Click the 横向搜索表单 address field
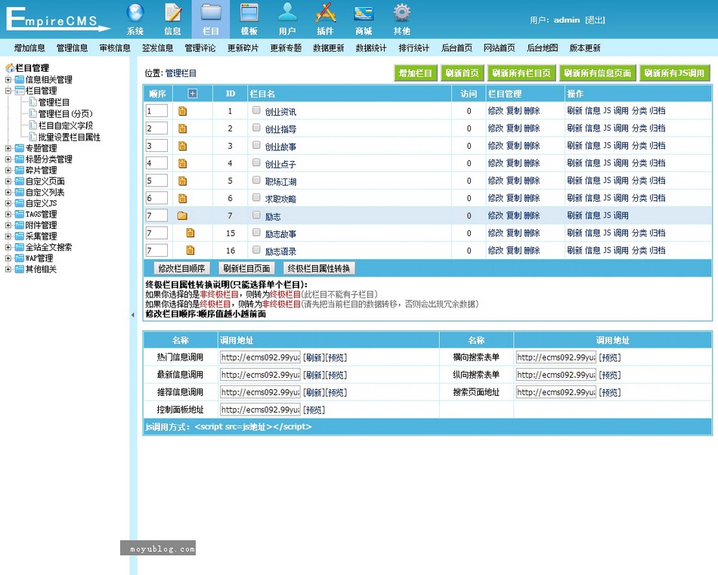 pyautogui.click(x=556, y=357)
